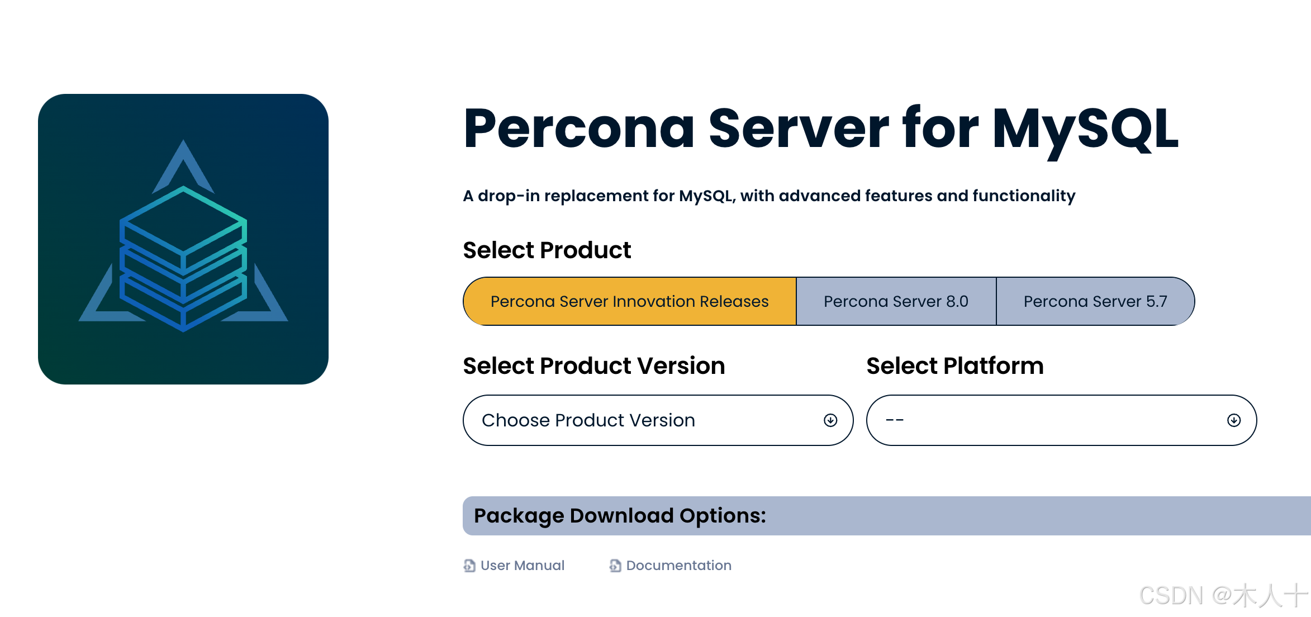Screen dimensions: 1311x617
Task: Click the arrow icon in the Platform selector
Action: (x=1234, y=420)
